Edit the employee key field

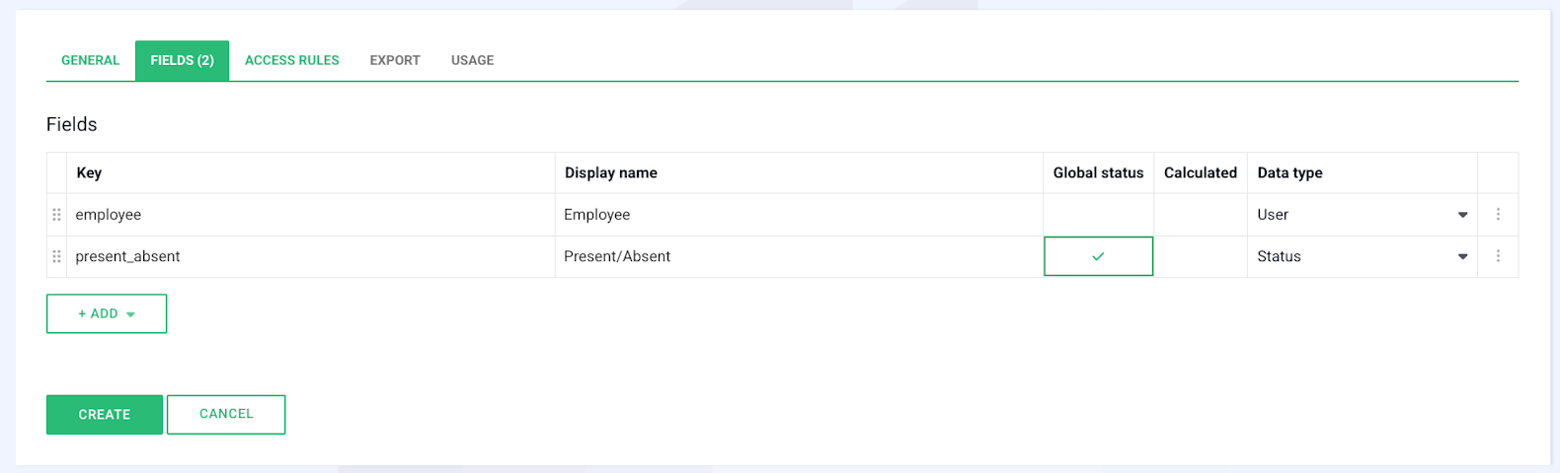pyautogui.click(x=310, y=215)
